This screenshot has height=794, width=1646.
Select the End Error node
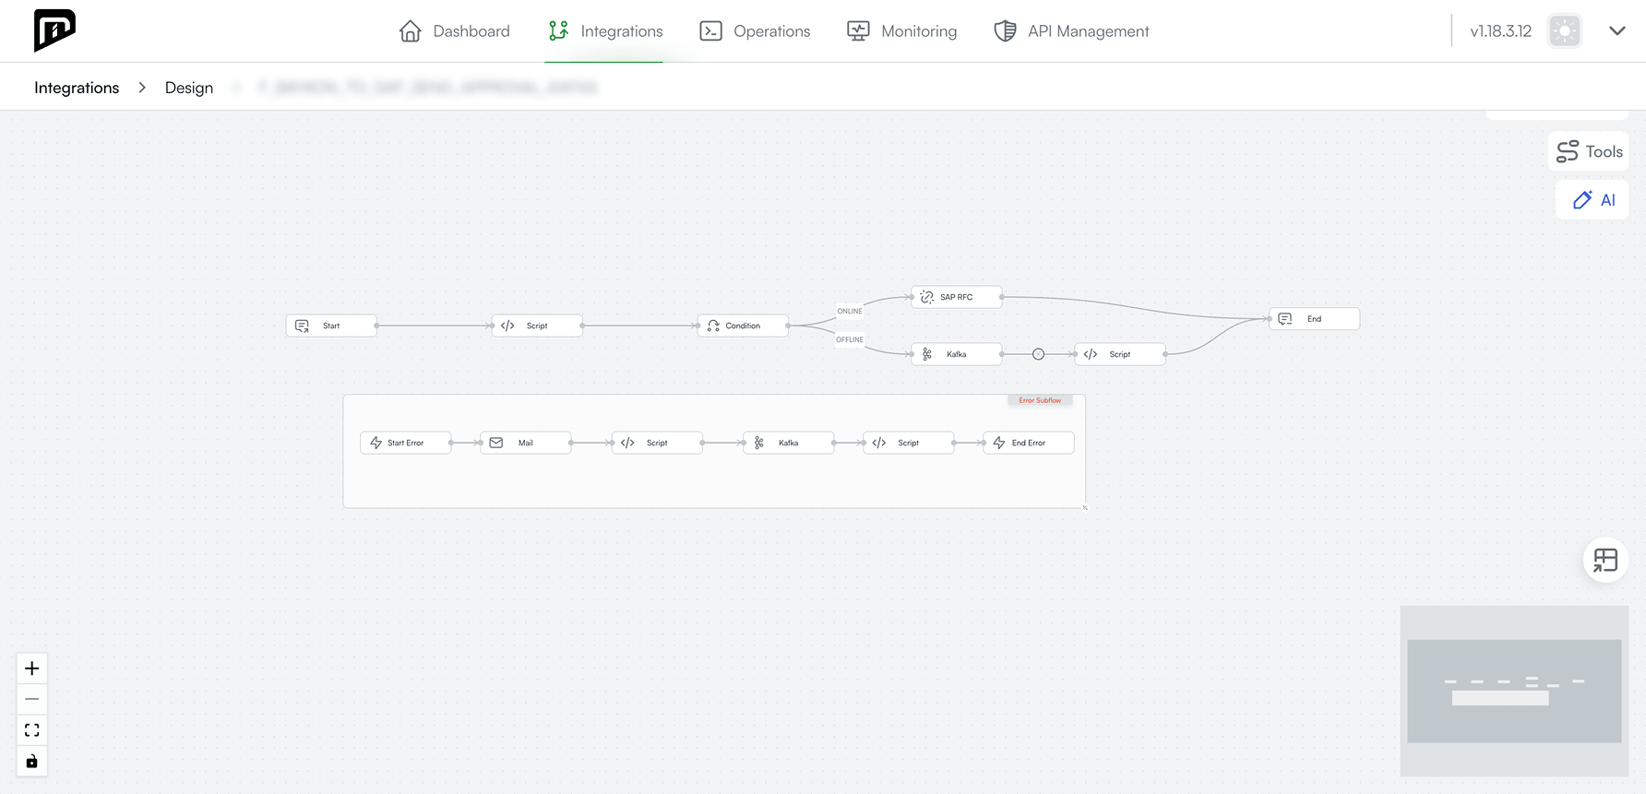[1029, 443]
